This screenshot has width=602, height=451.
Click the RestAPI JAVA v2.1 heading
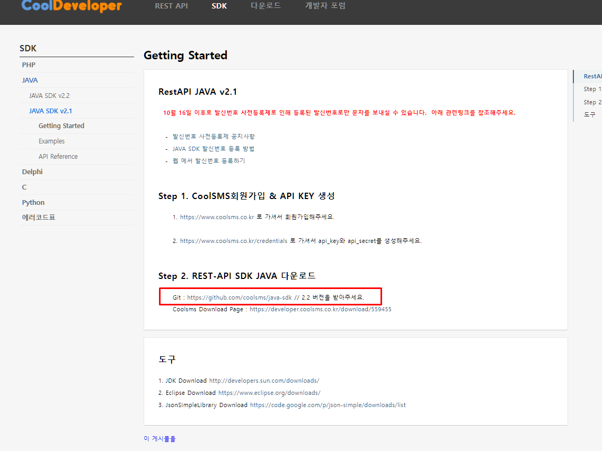point(198,92)
